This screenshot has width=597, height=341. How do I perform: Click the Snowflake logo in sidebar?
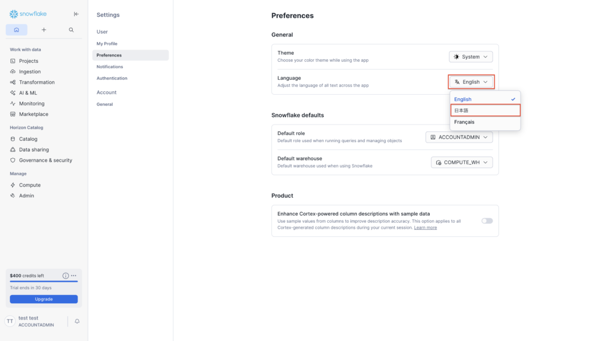click(x=27, y=14)
